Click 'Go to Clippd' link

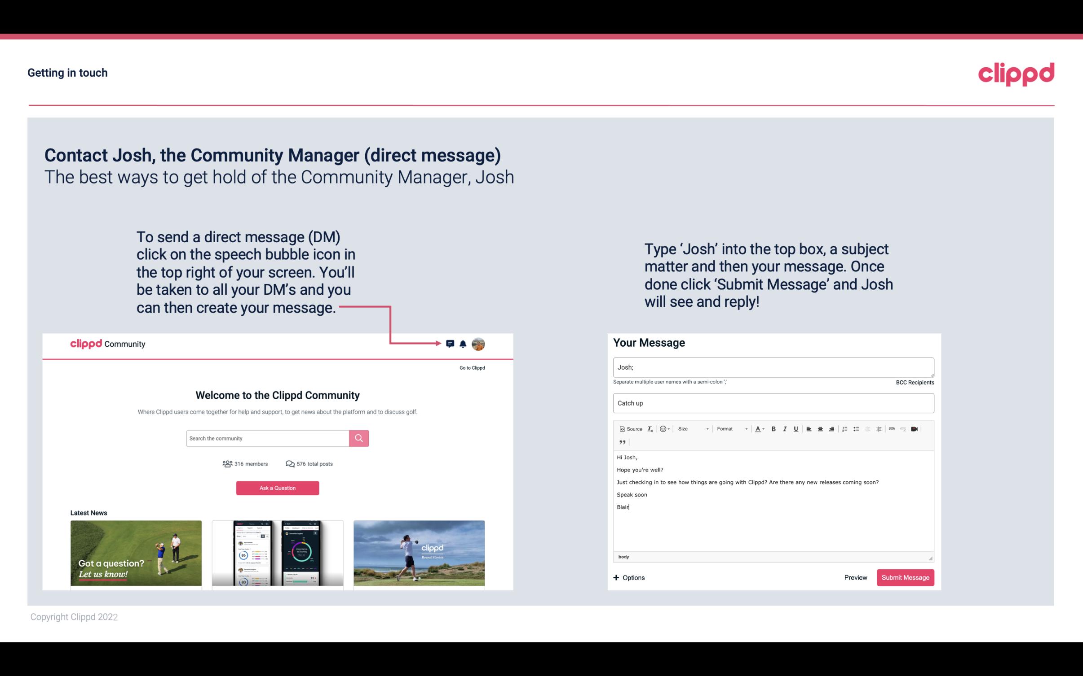[x=470, y=367]
